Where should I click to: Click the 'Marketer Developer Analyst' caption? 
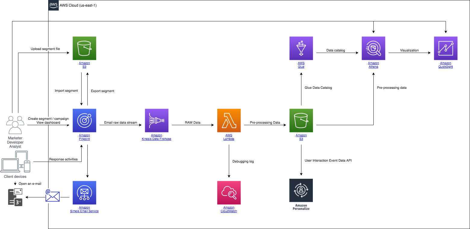coord(15,142)
